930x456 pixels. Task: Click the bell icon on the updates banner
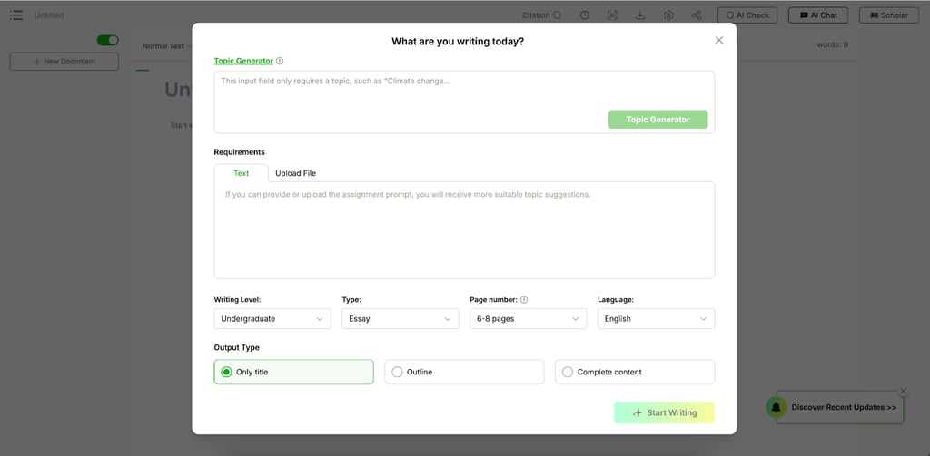tap(777, 407)
